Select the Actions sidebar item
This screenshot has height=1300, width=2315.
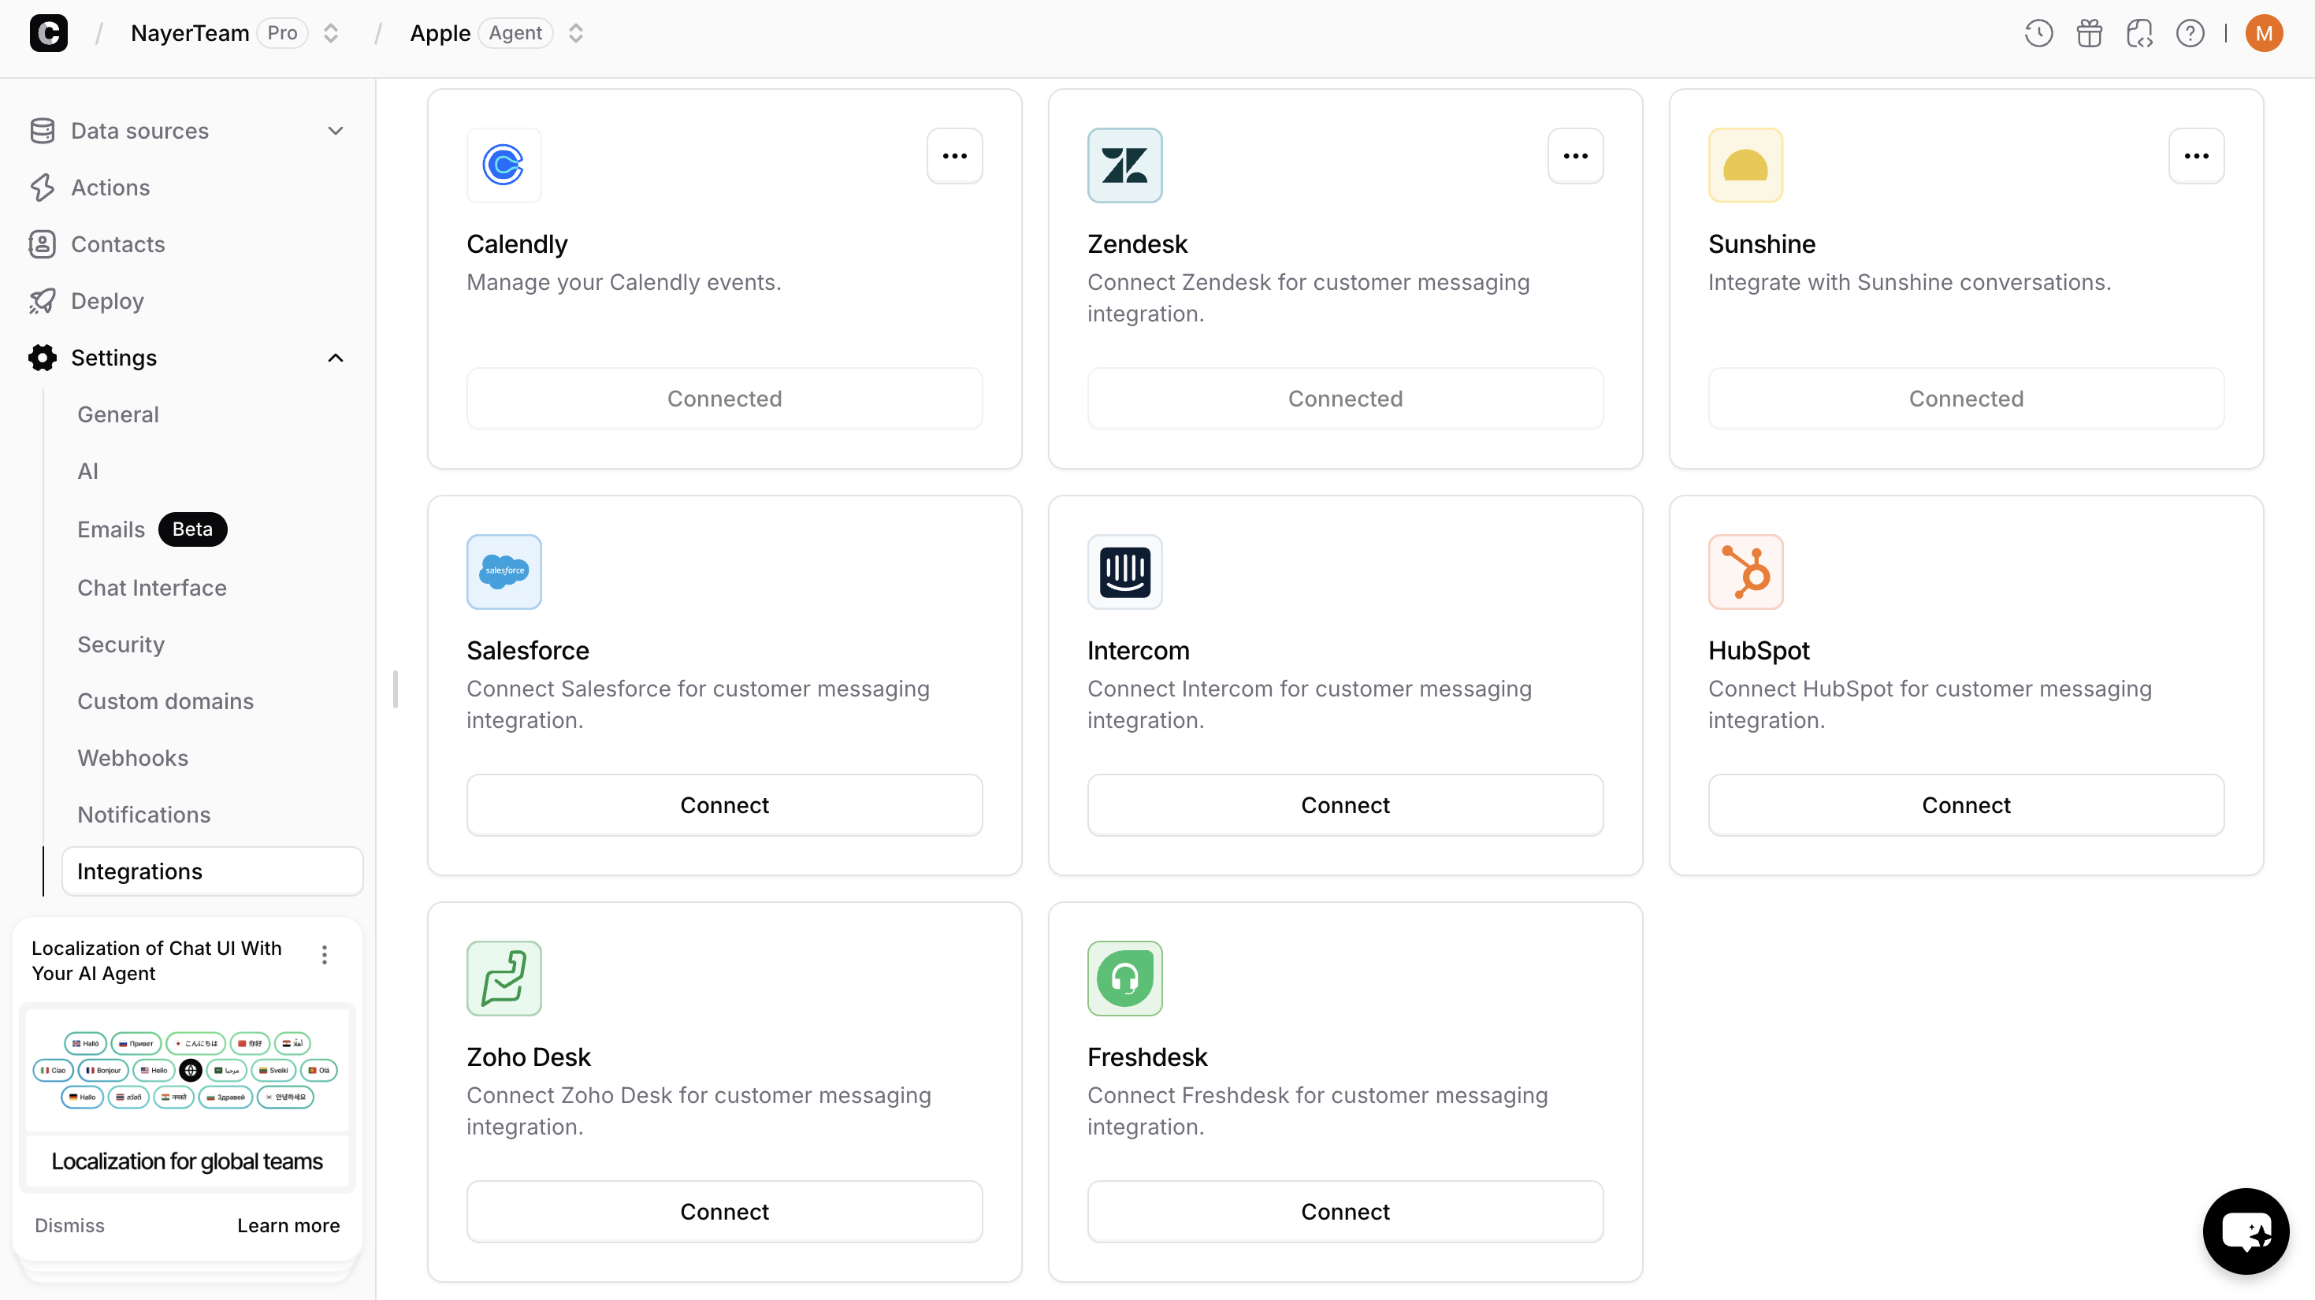[110, 187]
